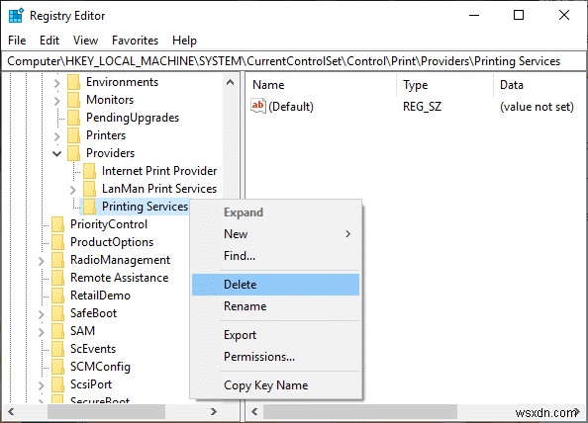Select the PendingUpgrades key label
588x423 pixels.
(133, 118)
